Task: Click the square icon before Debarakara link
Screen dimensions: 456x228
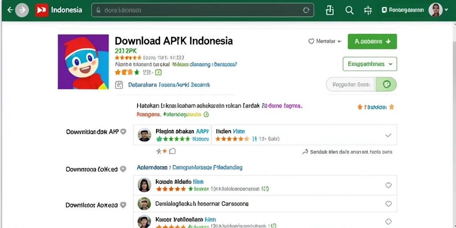Action: point(119,85)
